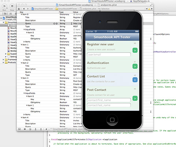The image size is (176, 147).
Task: Collapse the Item 1 dictionary
Action: (x=22, y=45)
